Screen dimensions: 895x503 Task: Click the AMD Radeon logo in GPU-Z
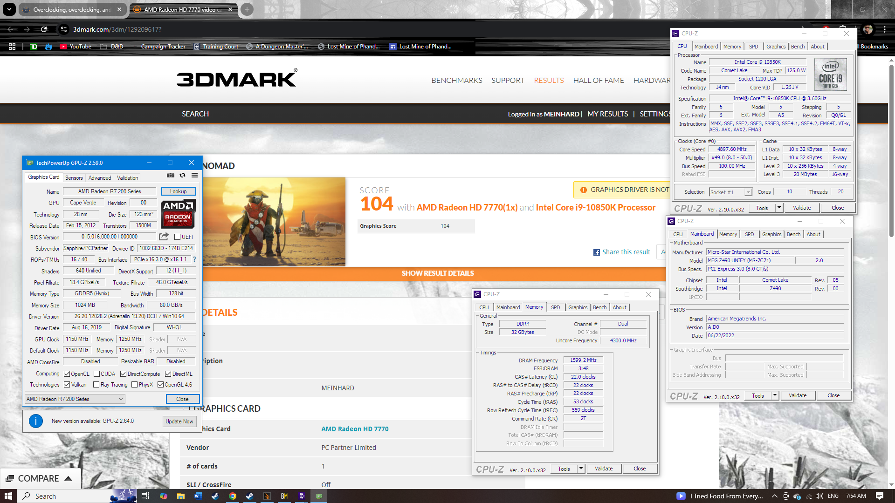tap(179, 214)
